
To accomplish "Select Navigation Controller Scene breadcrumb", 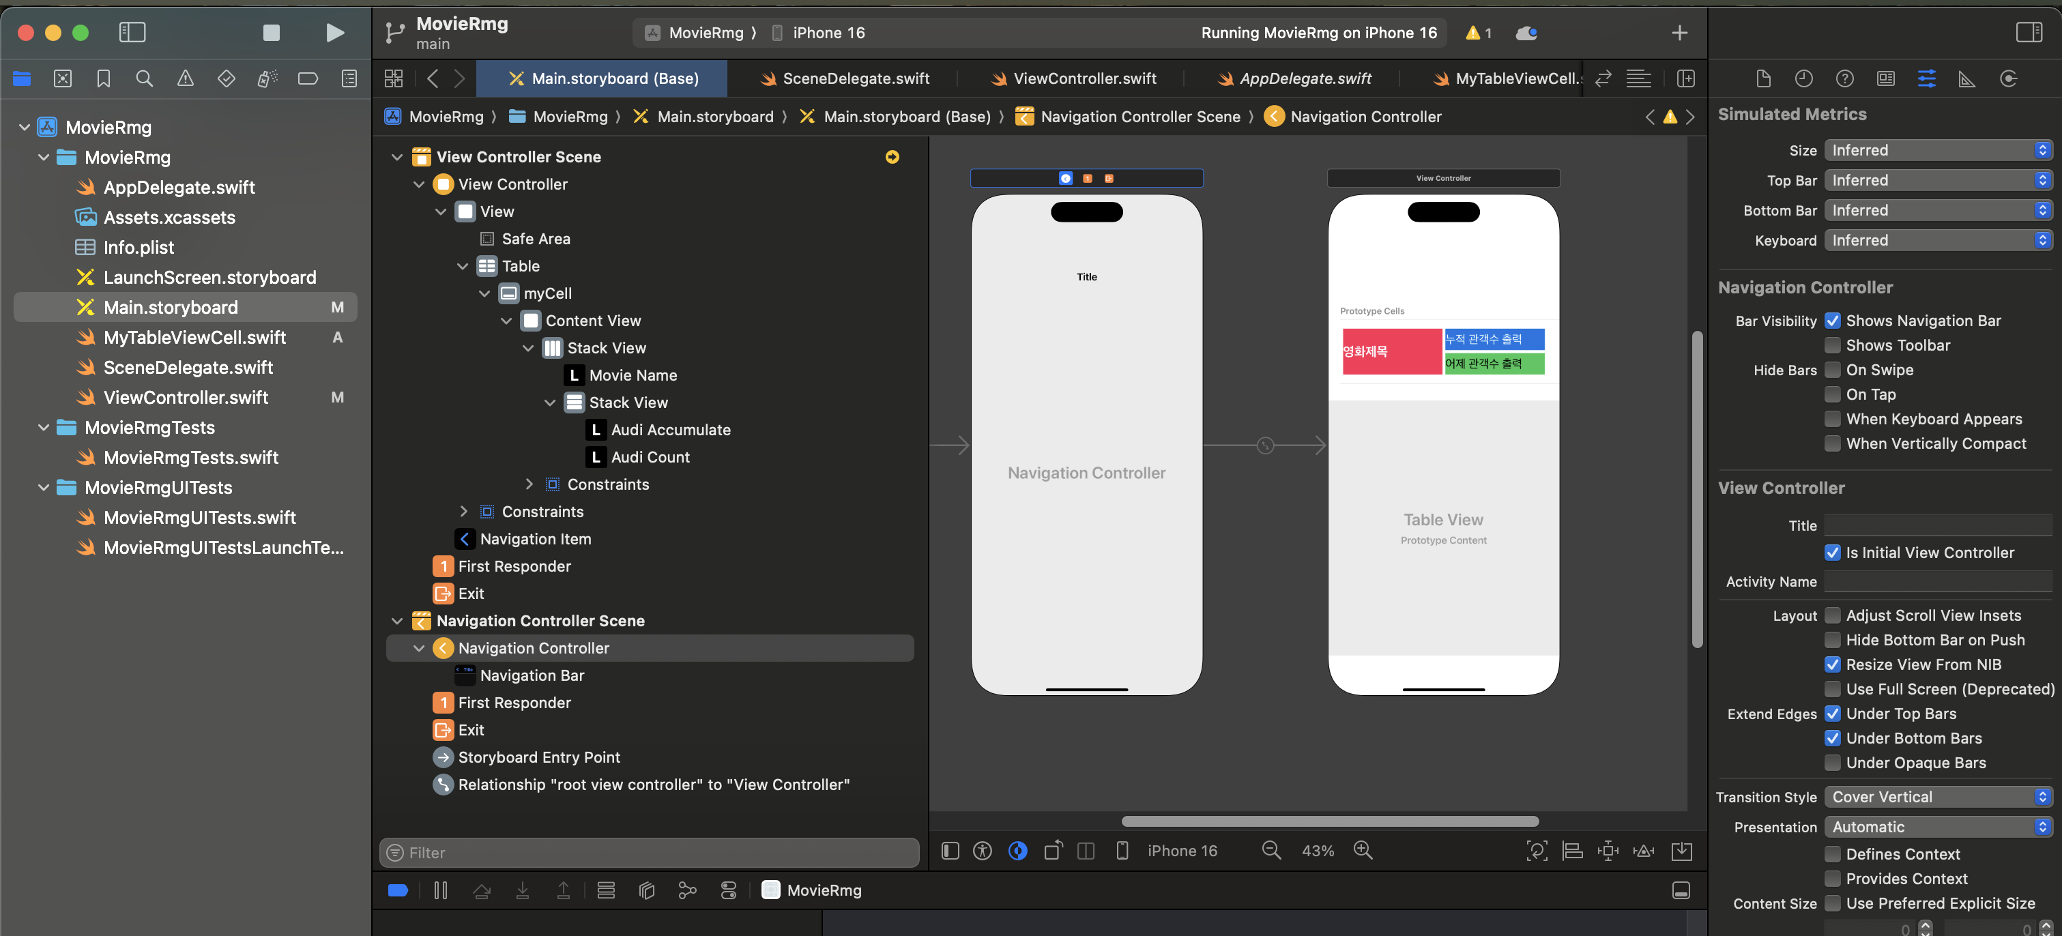I will pyautogui.click(x=1129, y=117).
